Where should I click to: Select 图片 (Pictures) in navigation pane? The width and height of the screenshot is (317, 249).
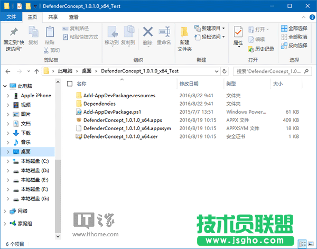[26, 114]
